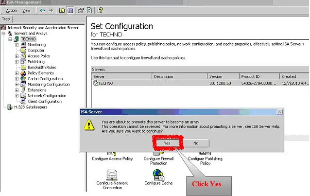Click the Client Configuration icon

tap(23, 101)
